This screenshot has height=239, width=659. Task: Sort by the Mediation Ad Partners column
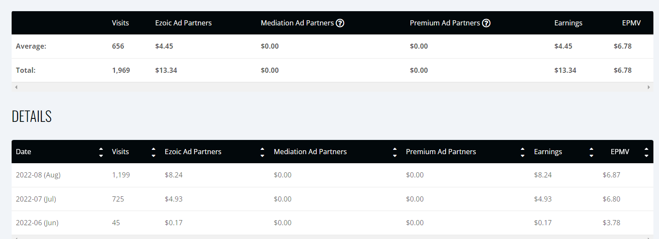click(x=395, y=152)
